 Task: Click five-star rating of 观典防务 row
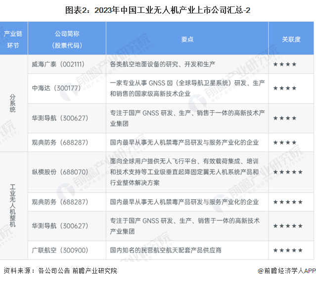(x=288, y=202)
